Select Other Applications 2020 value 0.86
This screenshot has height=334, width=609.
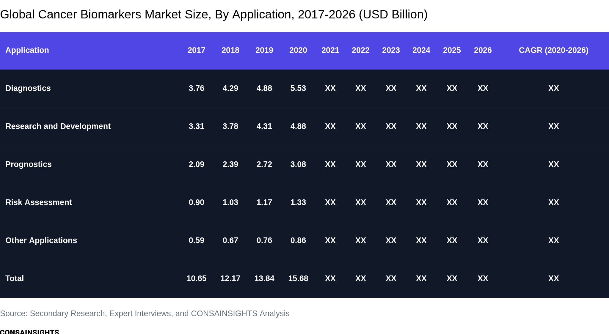coord(298,240)
